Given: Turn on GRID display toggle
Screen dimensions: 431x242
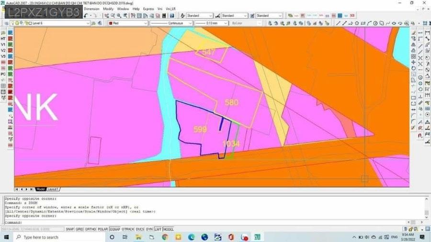Looking at the screenshot, I should click(79, 229).
